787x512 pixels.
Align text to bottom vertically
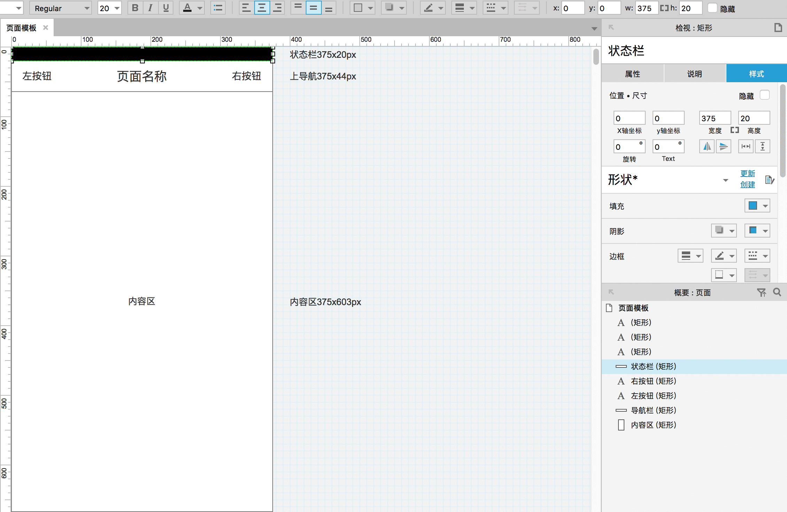tap(329, 8)
